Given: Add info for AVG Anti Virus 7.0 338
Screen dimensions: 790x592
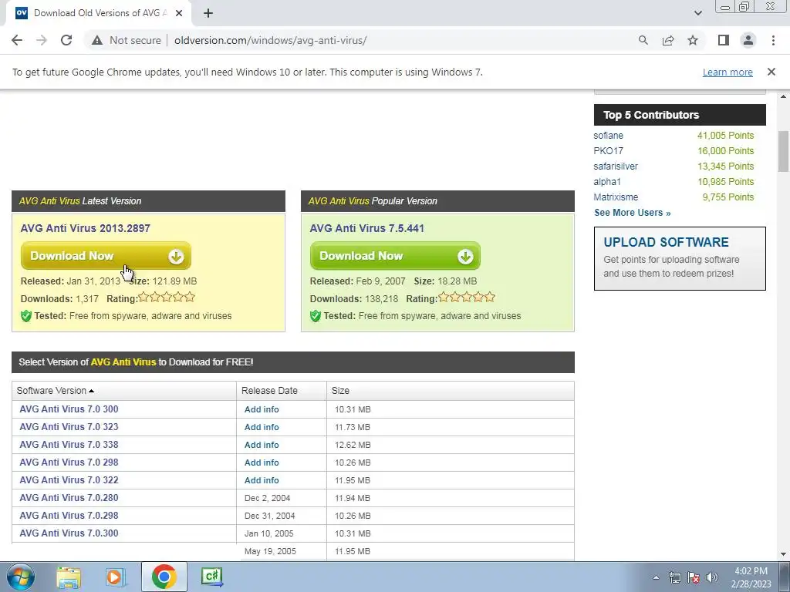Looking at the screenshot, I should (262, 445).
